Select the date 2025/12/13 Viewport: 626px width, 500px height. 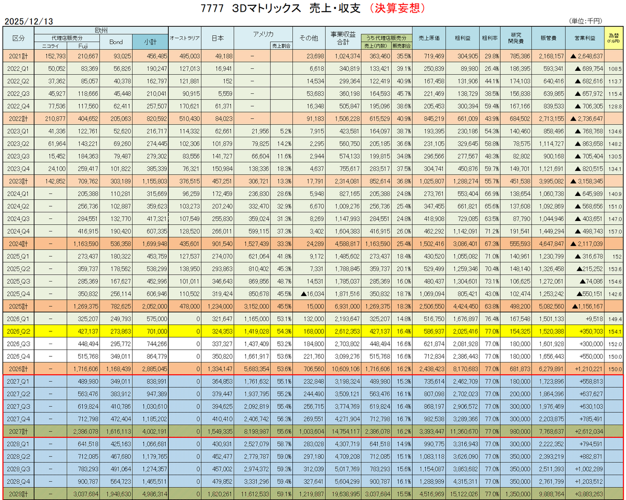29,22
